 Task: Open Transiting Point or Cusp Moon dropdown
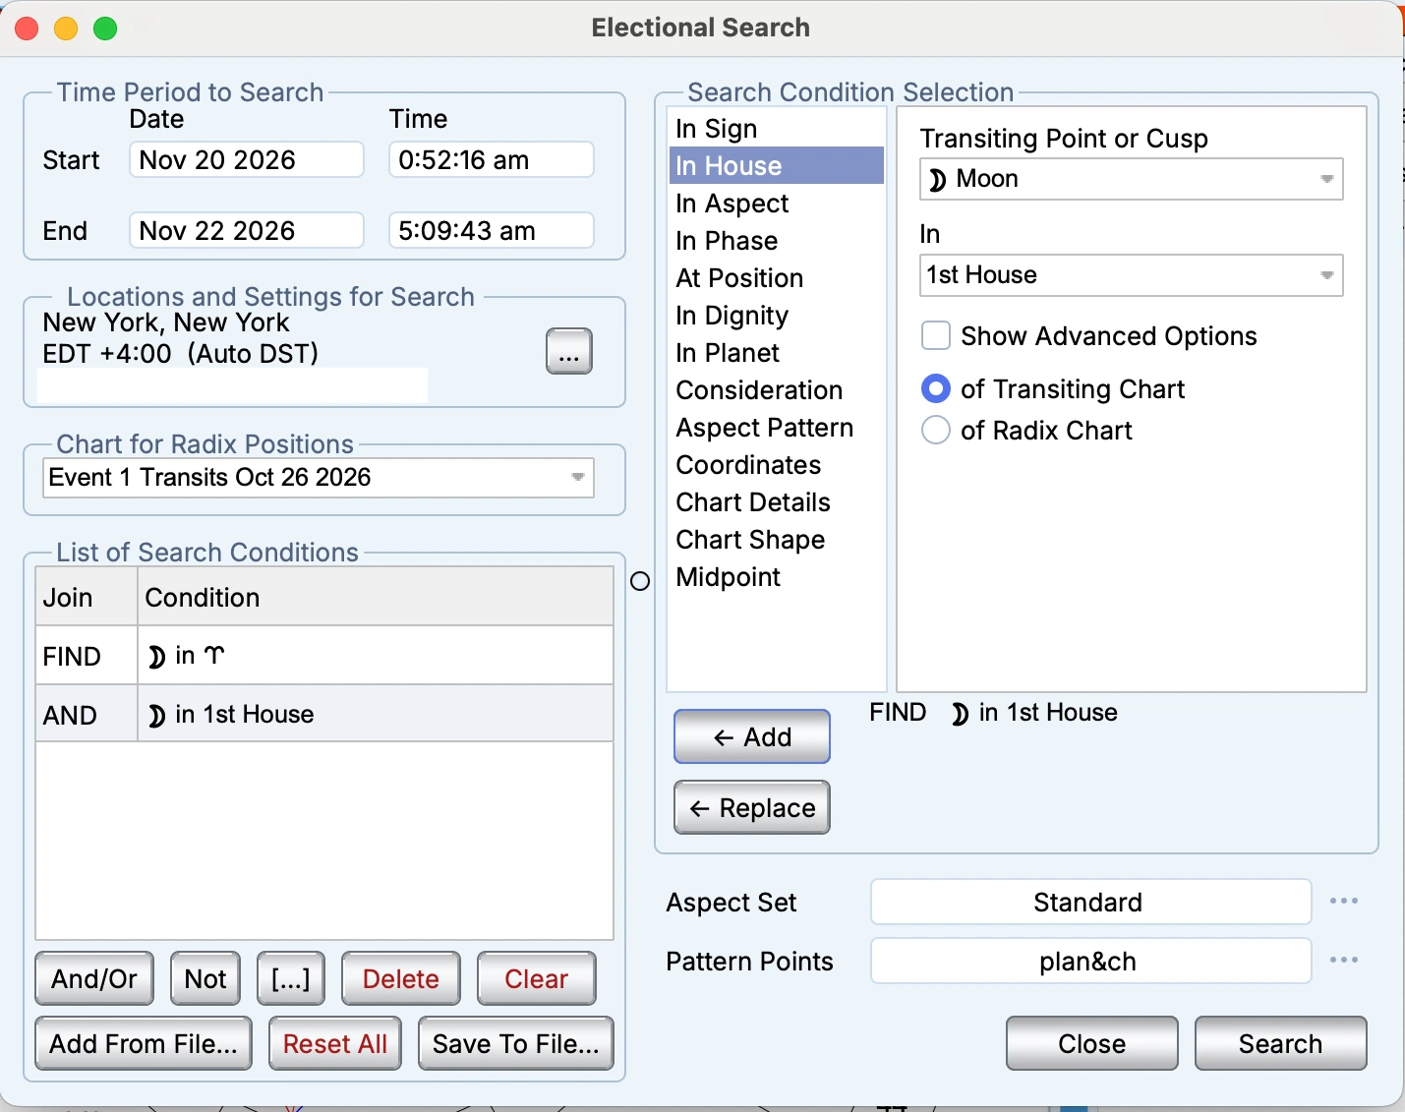[1132, 179]
